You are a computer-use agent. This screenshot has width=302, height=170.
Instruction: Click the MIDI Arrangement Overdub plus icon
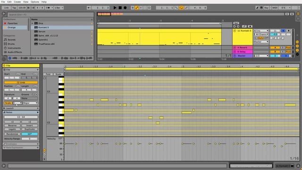[x=133, y=8]
